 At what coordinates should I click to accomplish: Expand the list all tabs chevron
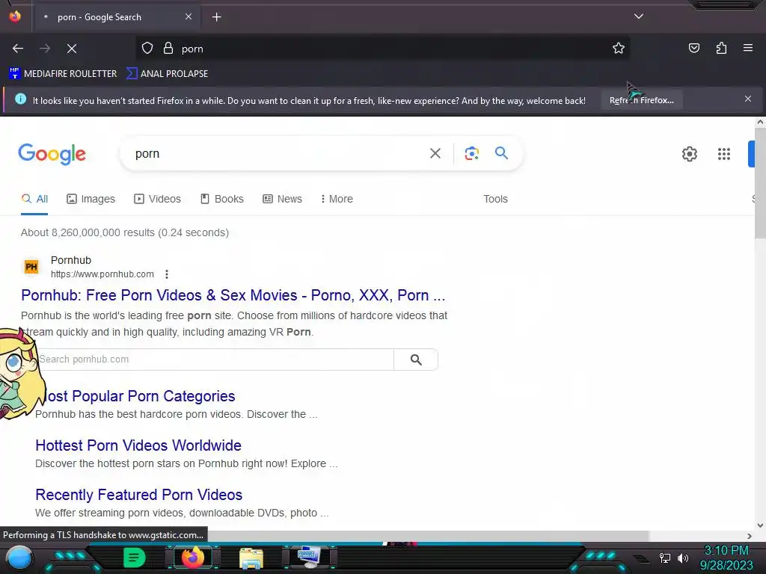pos(639,16)
